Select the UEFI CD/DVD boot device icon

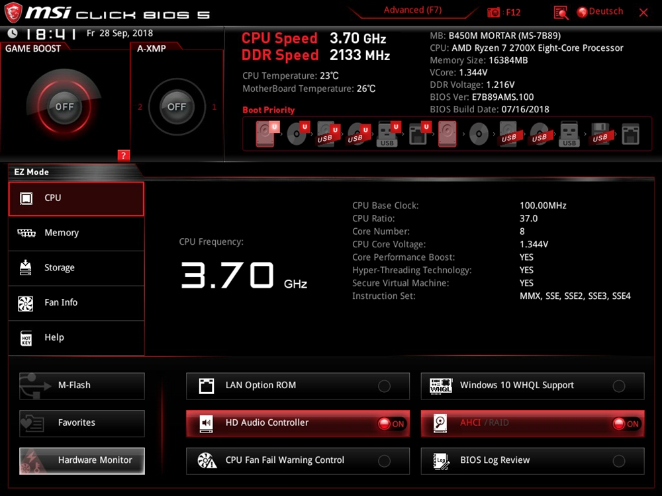(298, 134)
